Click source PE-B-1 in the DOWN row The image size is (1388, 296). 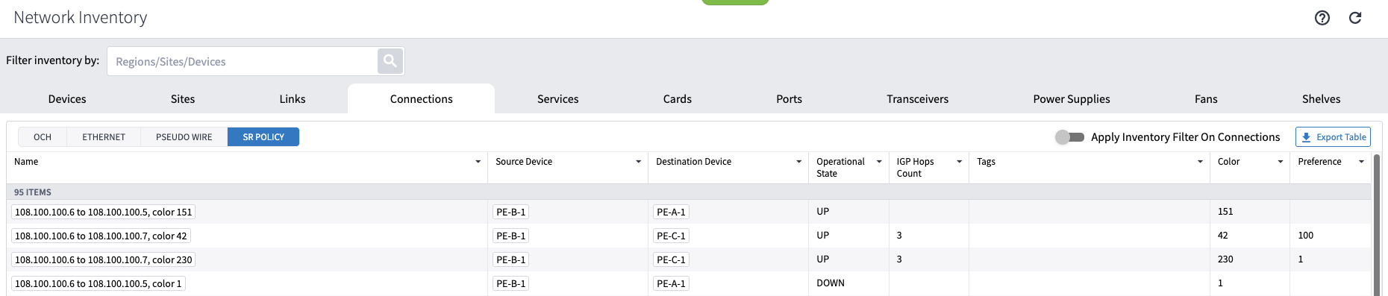[x=511, y=283]
